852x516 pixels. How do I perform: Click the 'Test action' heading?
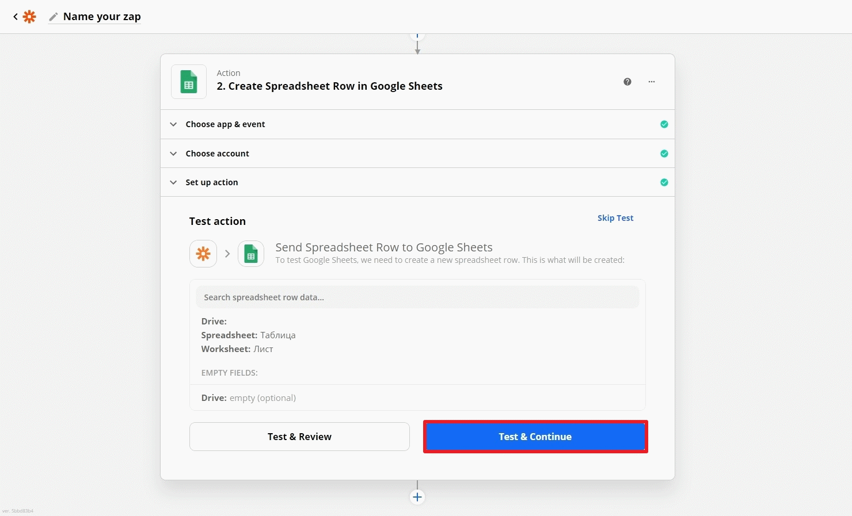pos(217,221)
